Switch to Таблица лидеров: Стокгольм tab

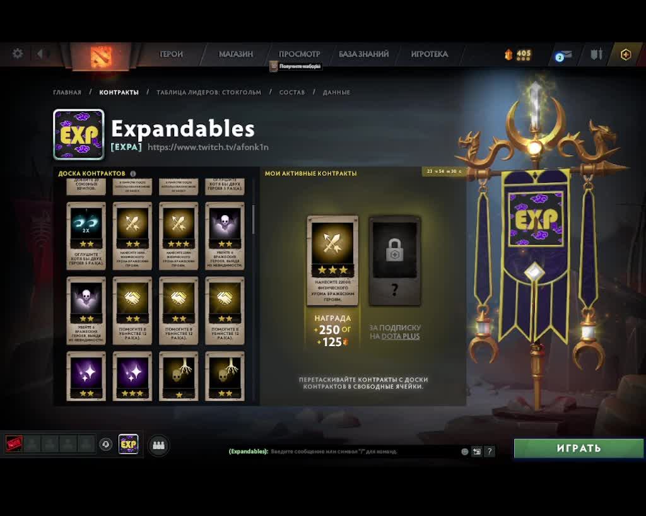209,92
